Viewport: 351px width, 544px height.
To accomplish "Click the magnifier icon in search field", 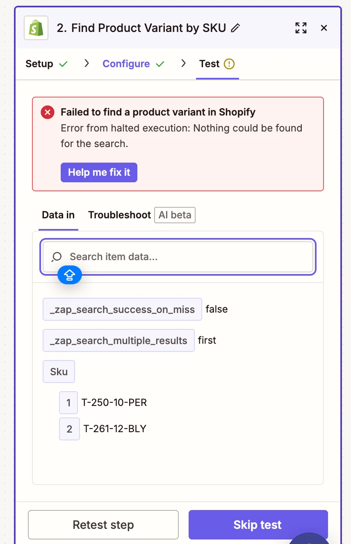I will coord(57,257).
